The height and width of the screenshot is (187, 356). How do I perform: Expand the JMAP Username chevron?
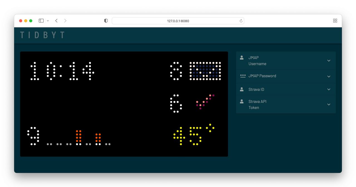click(x=329, y=60)
